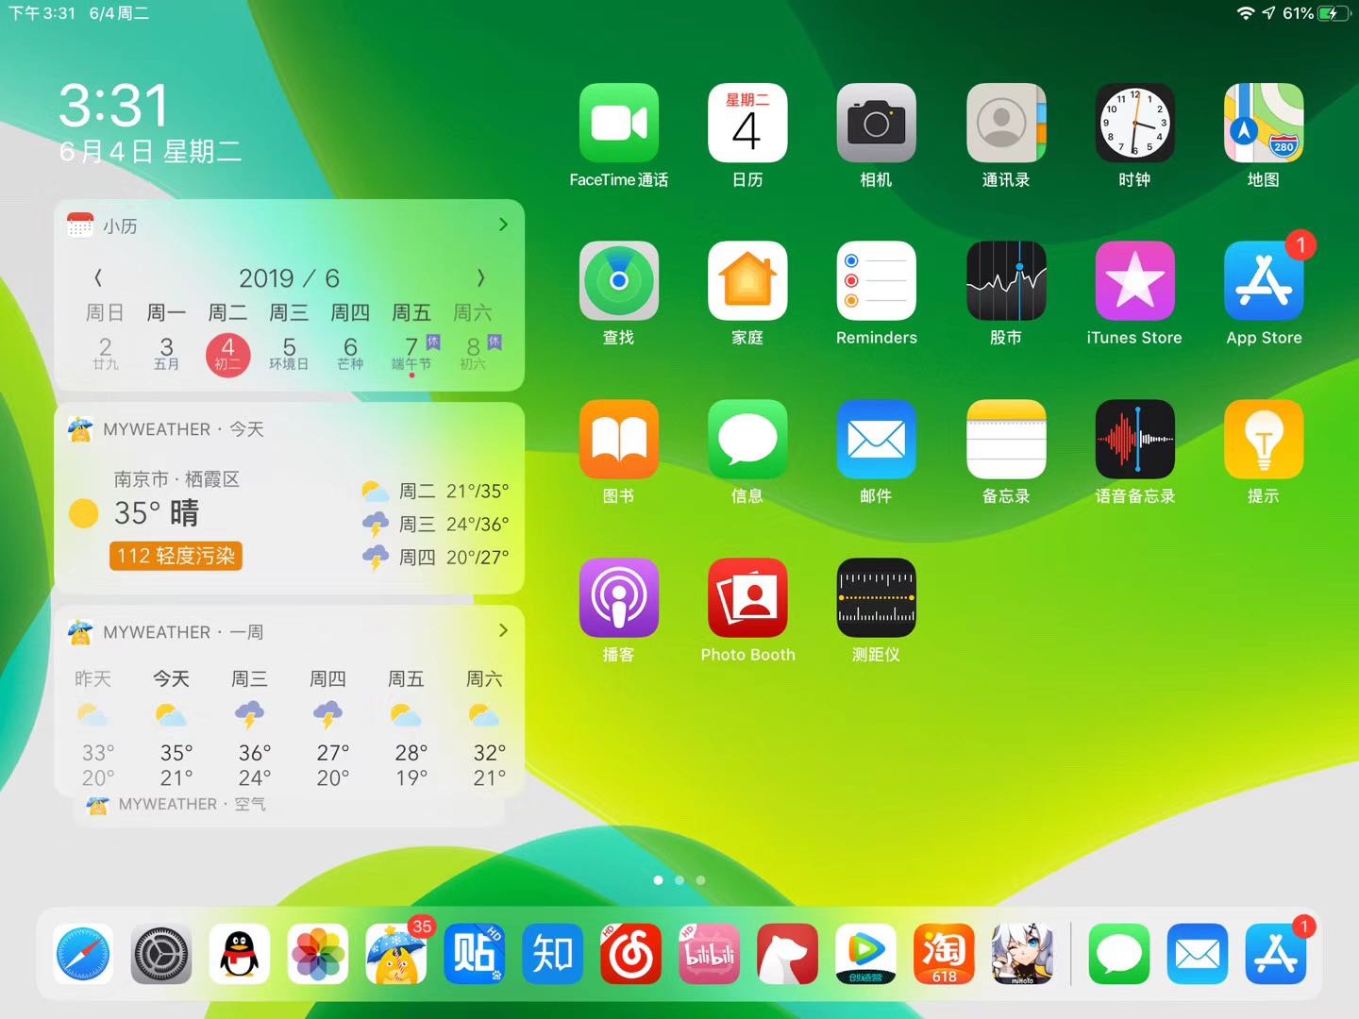Launch Tieba HD (贴) from the dock
This screenshot has width=1359, height=1019.
(474, 955)
